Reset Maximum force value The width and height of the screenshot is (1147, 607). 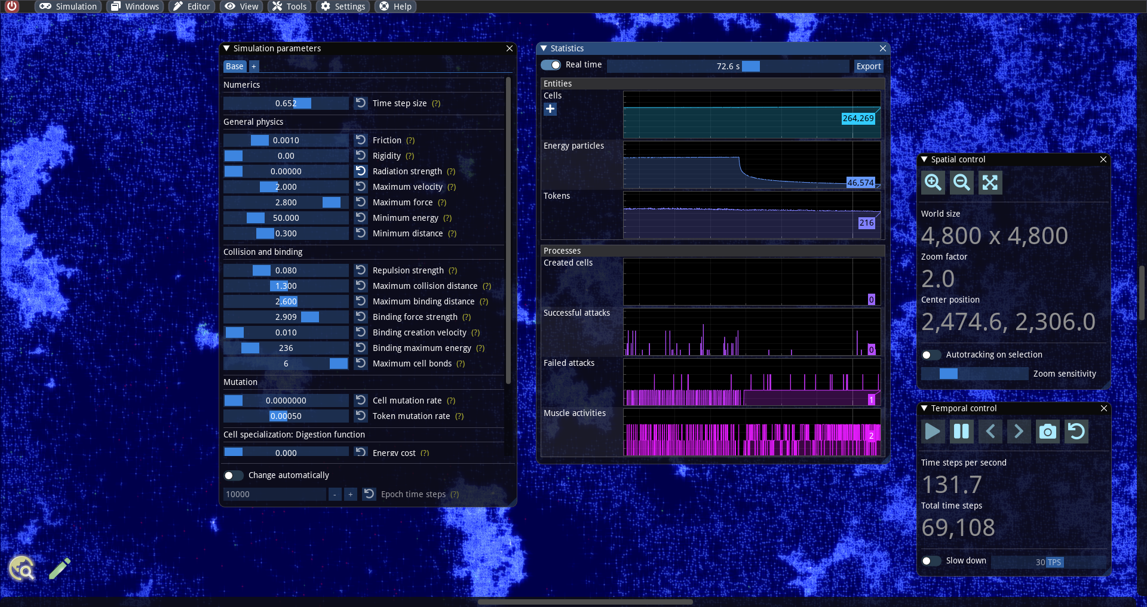point(361,202)
